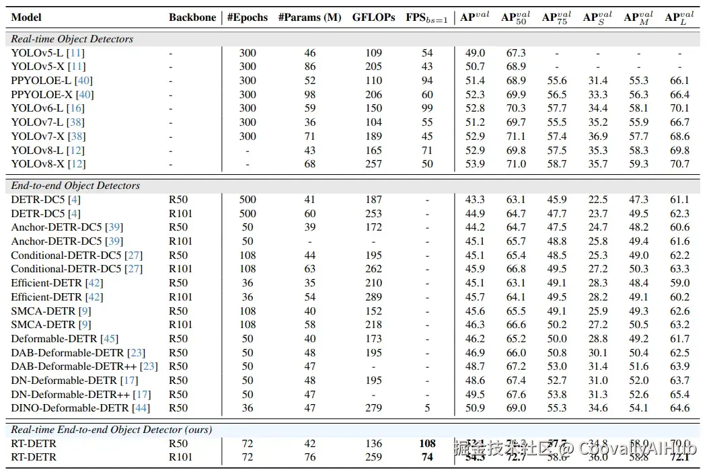This screenshot has width=711, height=472.
Task: Open citation [16] beside YOLOv6-L
Action: (75, 108)
